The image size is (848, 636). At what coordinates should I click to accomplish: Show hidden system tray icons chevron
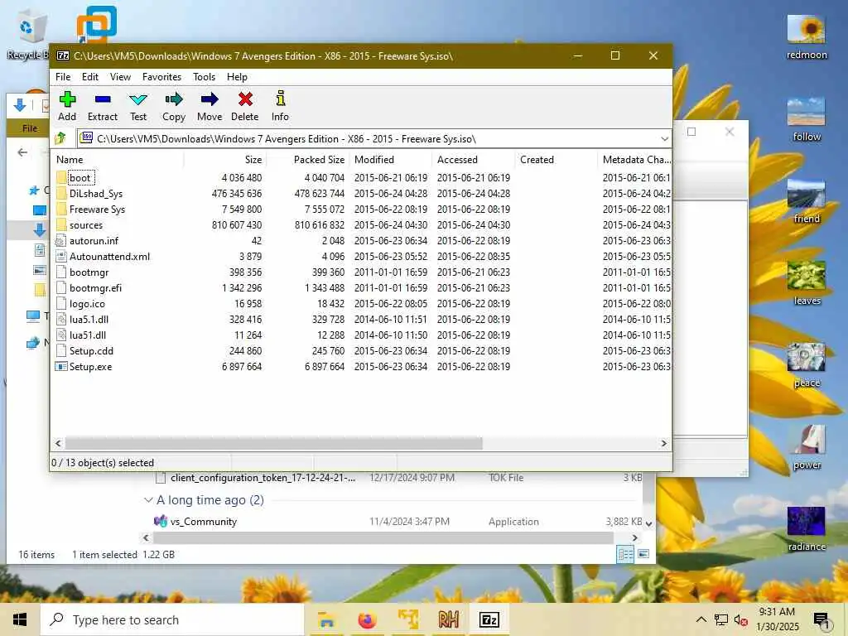[701, 619]
